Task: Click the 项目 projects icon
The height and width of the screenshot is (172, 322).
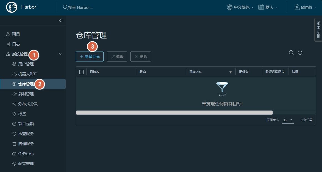Action: pos(8,34)
